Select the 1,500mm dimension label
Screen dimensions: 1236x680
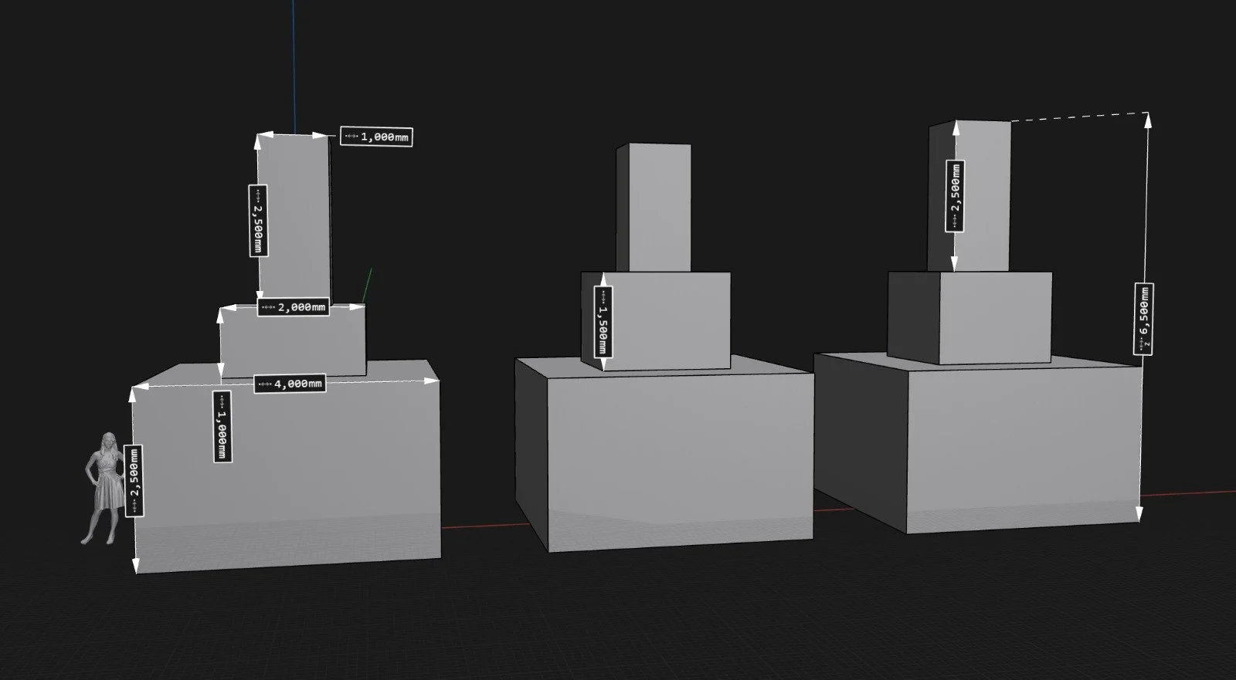point(603,322)
